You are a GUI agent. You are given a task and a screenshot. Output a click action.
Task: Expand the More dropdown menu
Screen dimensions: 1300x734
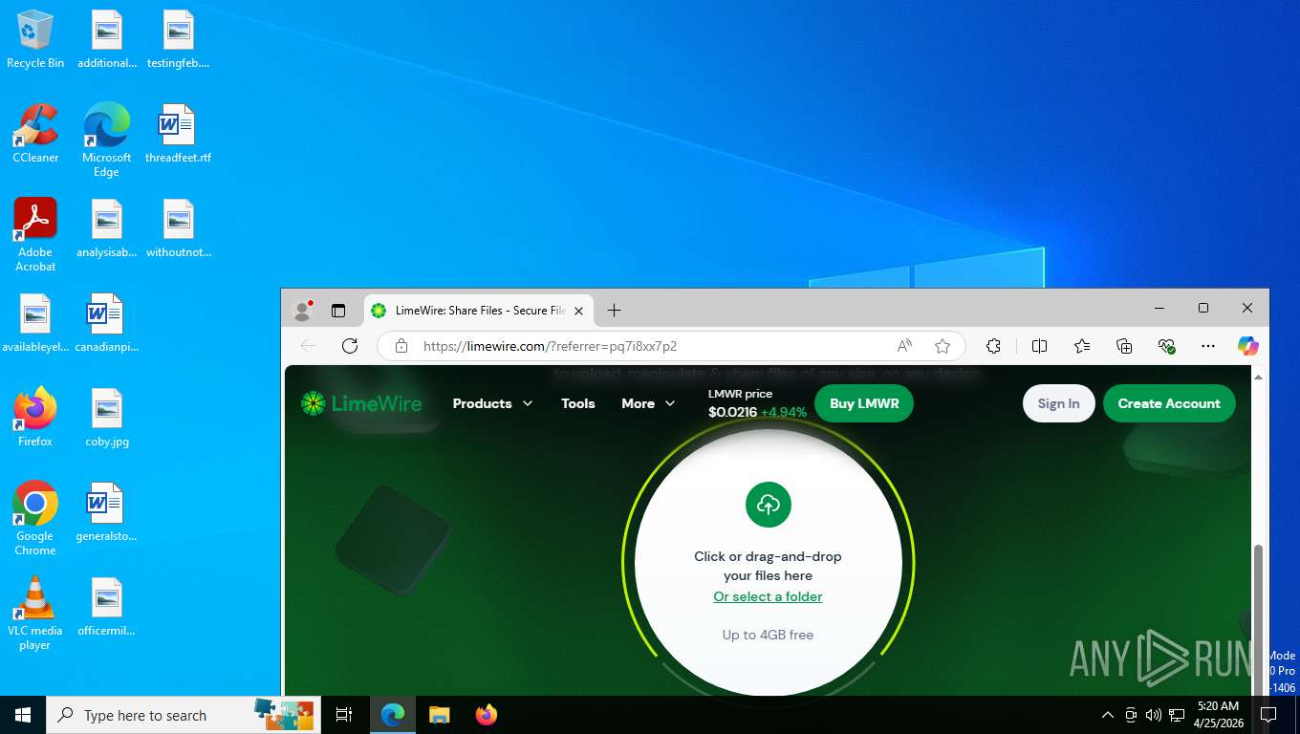point(648,403)
